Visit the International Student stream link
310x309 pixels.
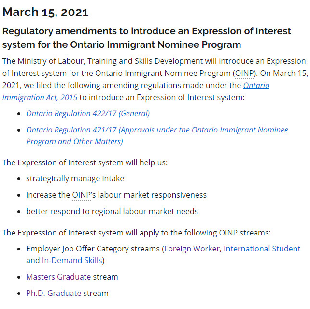point(262,249)
